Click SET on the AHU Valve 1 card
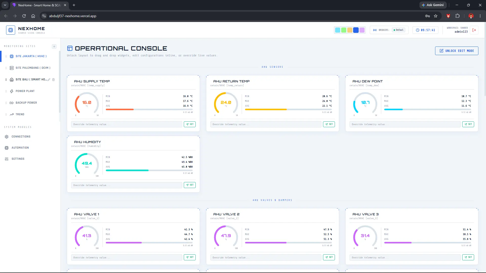The image size is (486, 273). [190, 257]
